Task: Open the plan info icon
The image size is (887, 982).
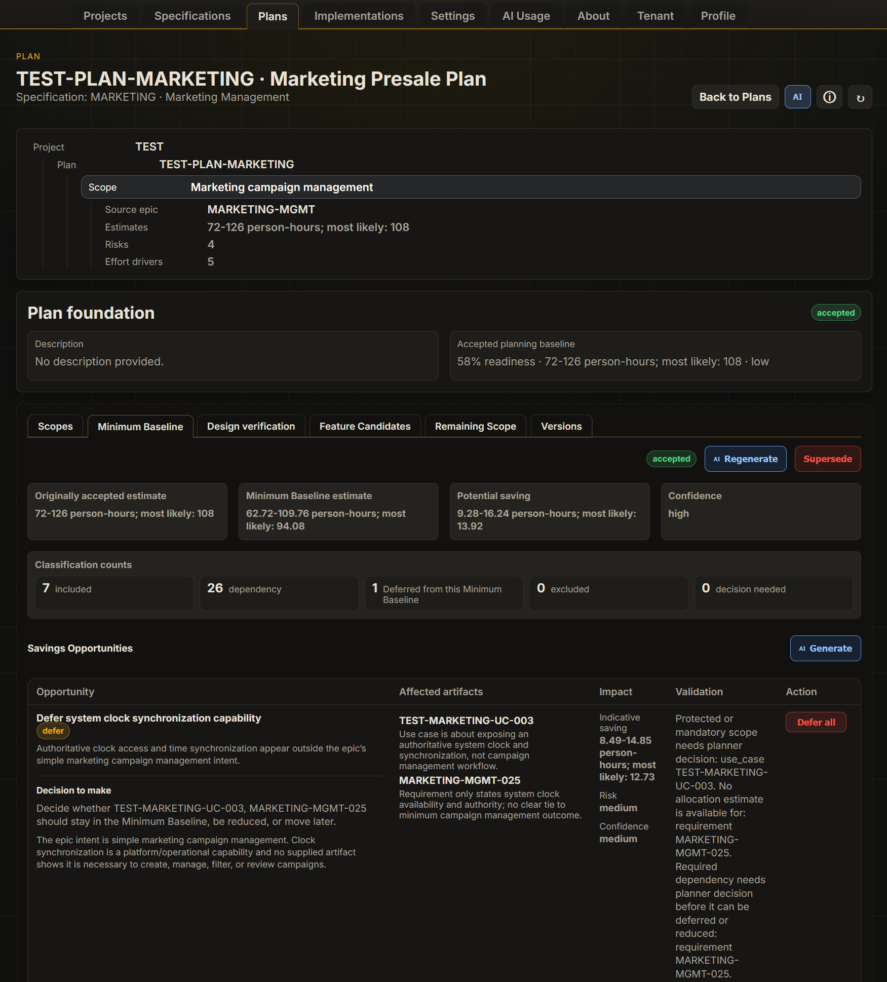Action: click(x=829, y=97)
